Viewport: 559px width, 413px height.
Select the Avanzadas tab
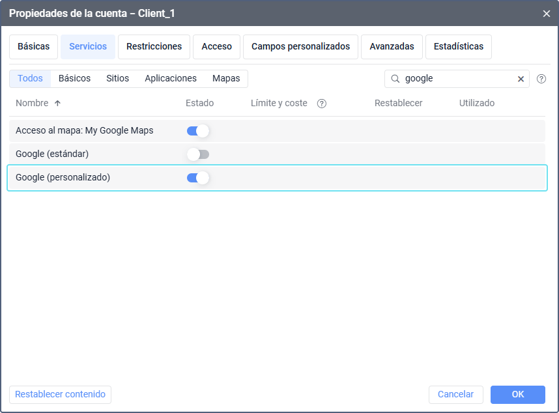(x=392, y=47)
